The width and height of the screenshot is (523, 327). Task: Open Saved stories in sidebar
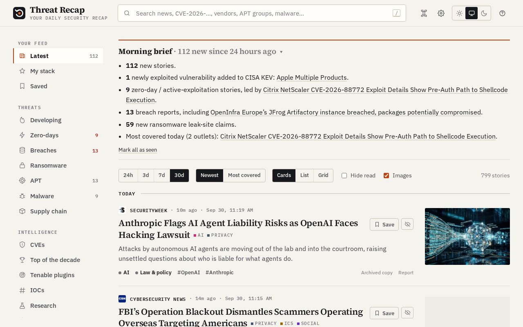coord(58,86)
